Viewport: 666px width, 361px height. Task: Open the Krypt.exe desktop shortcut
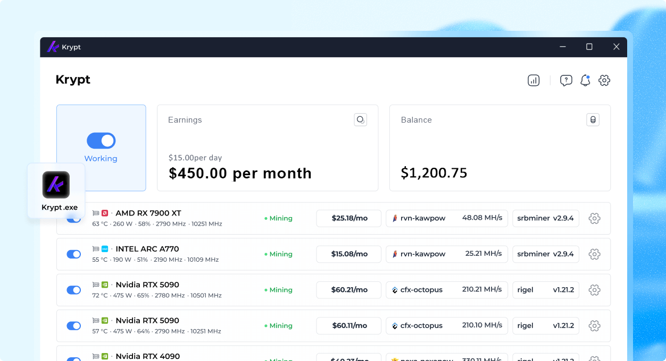click(55, 185)
